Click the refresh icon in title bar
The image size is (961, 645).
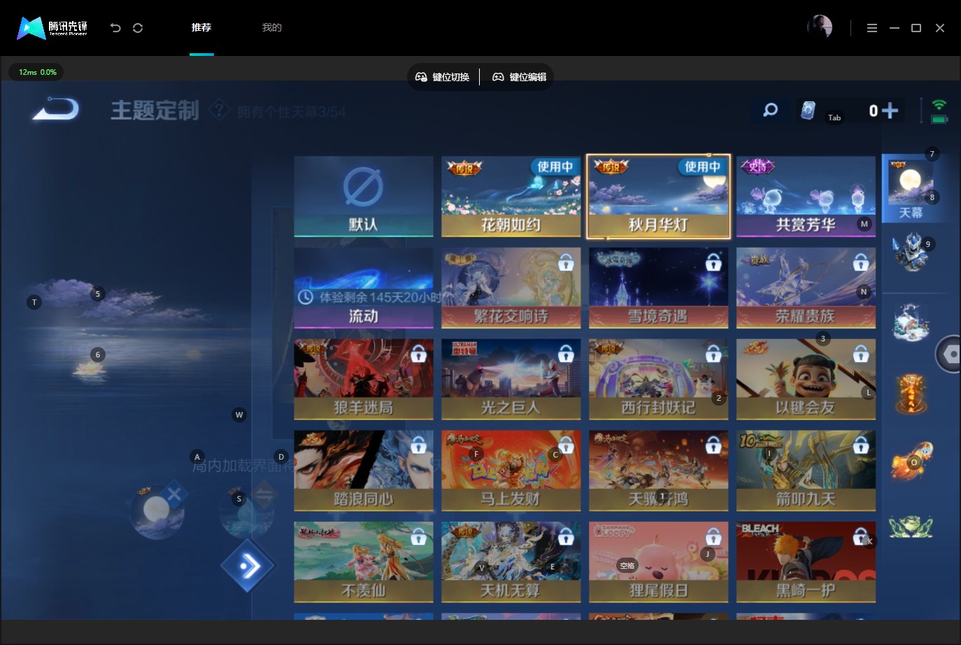click(138, 28)
